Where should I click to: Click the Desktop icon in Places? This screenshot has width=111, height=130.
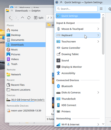click(8, 35)
